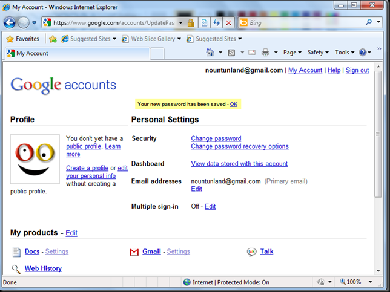Click the Print icon
390x292 pixels.
click(x=265, y=53)
